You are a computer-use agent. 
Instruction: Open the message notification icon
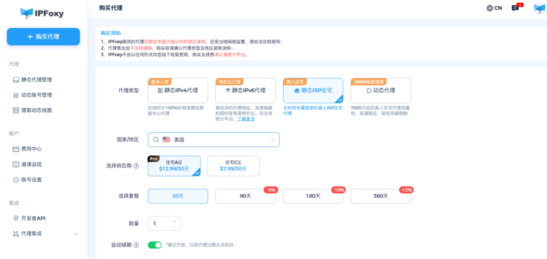(x=515, y=8)
